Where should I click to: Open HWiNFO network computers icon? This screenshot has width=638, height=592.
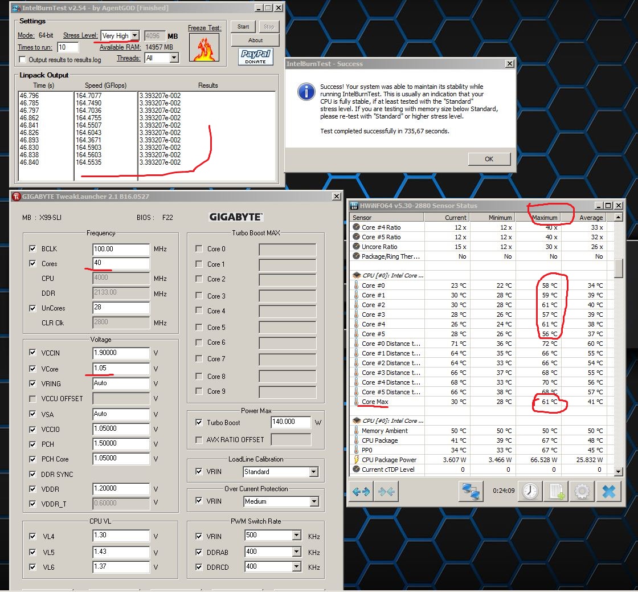[x=471, y=492]
